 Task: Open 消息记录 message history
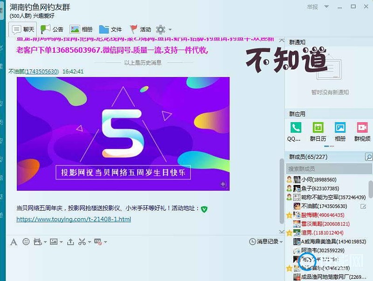click(x=264, y=241)
